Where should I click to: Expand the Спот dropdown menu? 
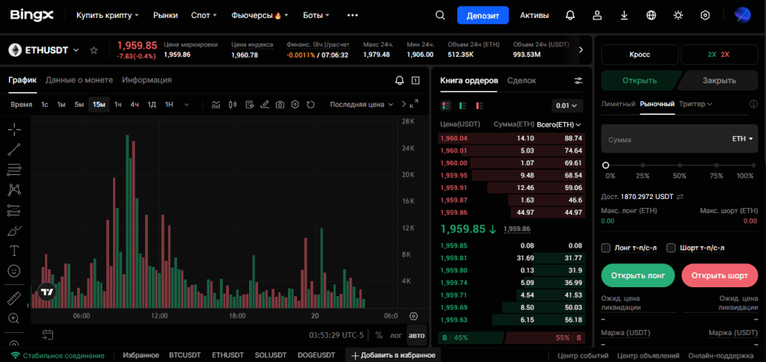pos(203,15)
